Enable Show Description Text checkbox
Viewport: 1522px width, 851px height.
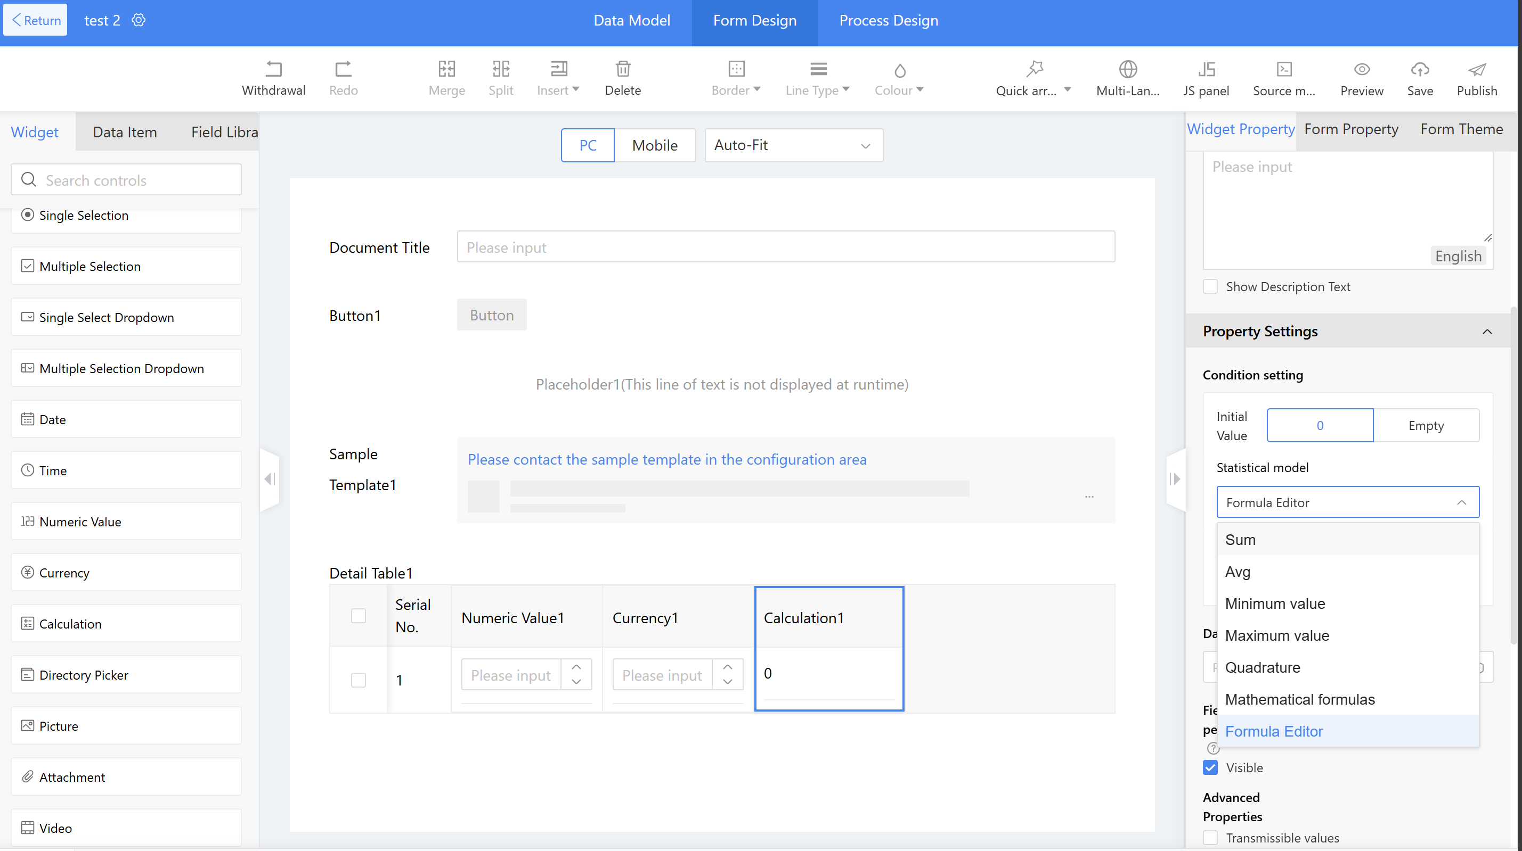pos(1211,287)
